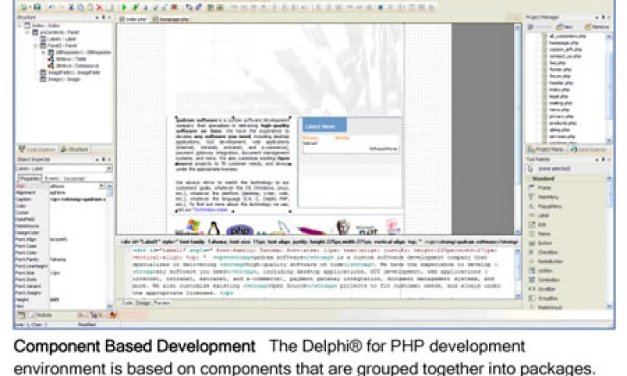
Task: Select Image1 node in Structure tree
Action: click(x=60, y=79)
